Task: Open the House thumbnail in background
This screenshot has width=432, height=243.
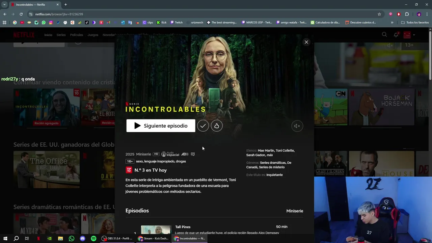Action: (381, 164)
